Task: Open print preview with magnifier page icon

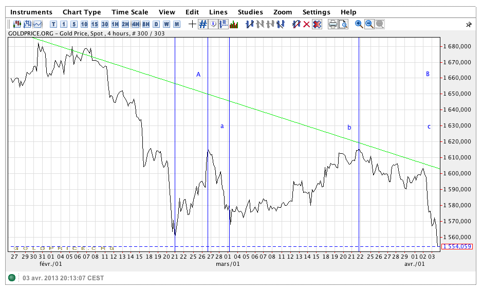Action: coord(343,24)
